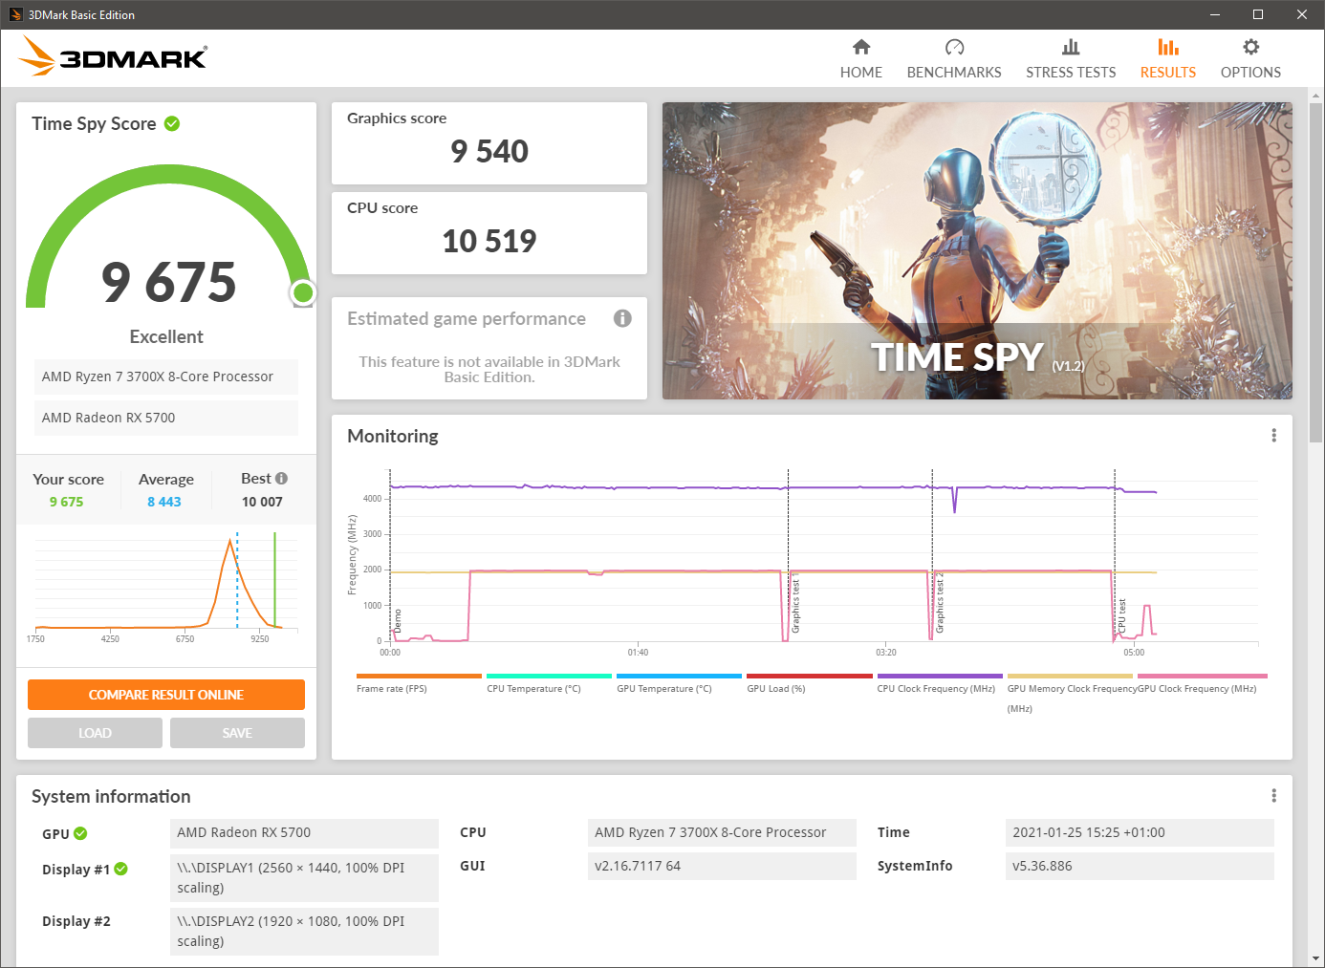Click the Stress Tests column-chart icon
This screenshot has width=1325, height=968.
click(1070, 46)
